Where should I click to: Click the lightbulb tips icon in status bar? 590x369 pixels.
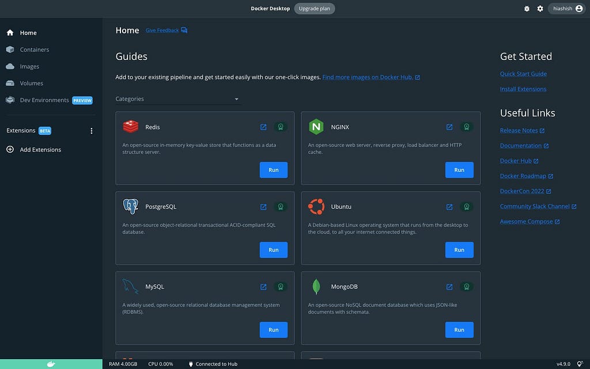pyautogui.click(x=580, y=364)
